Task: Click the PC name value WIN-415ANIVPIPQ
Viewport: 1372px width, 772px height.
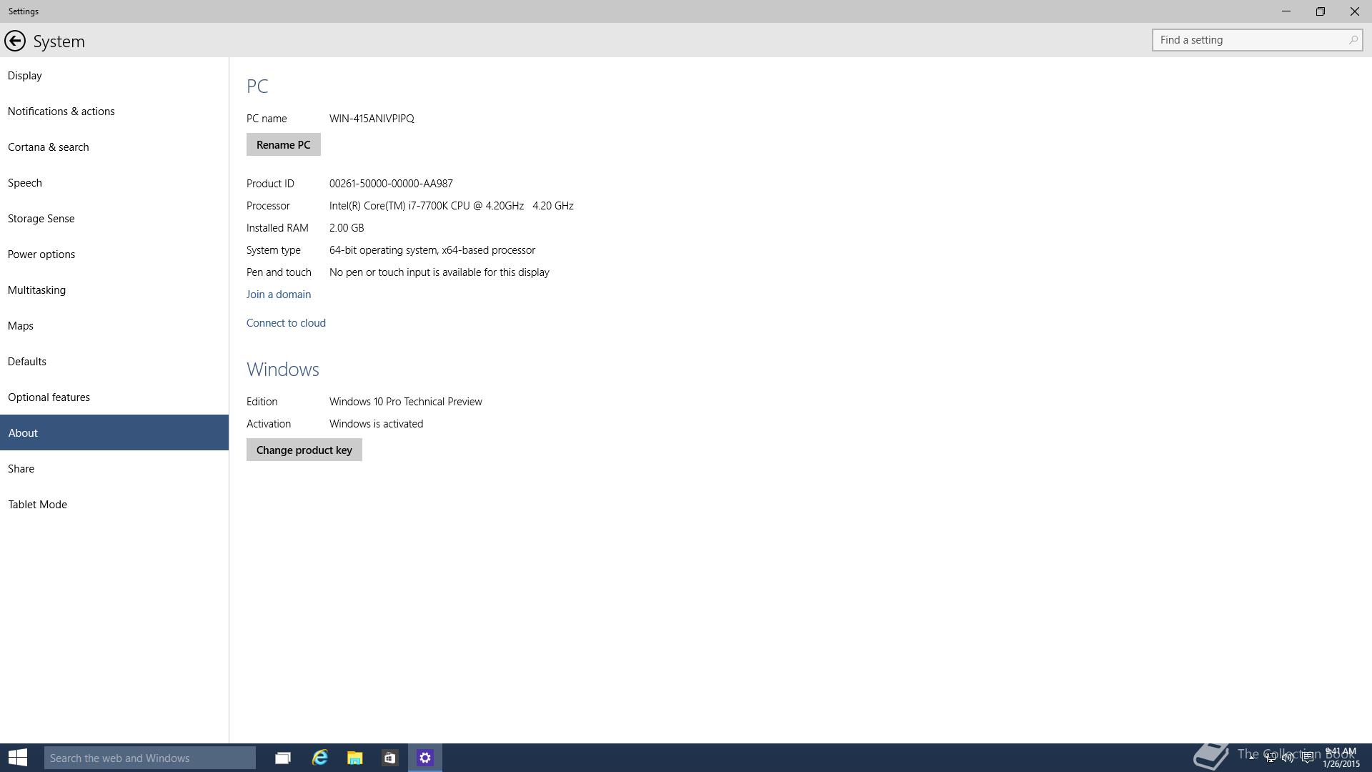Action: point(372,118)
